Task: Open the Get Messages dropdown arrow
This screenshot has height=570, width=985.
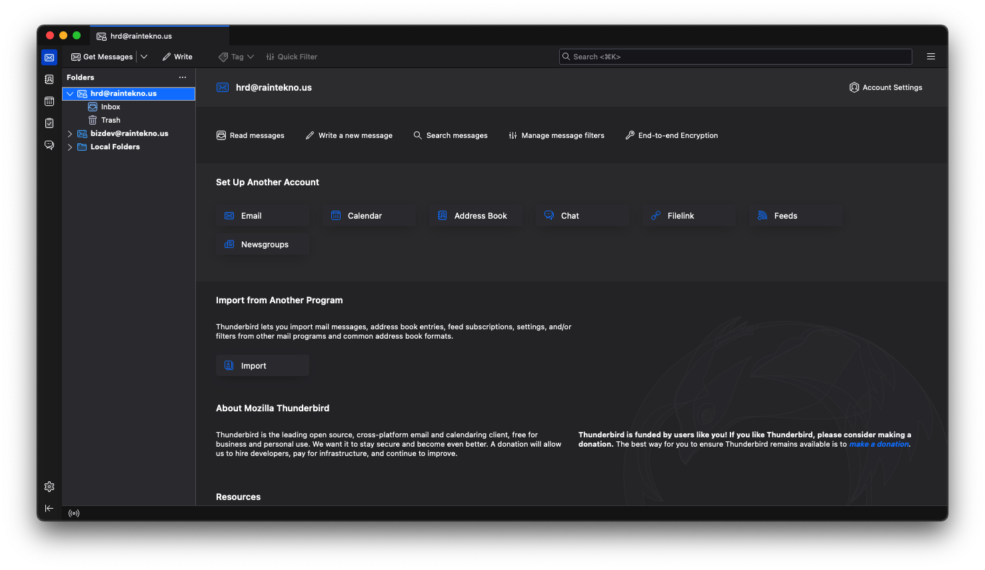Action: (144, 57)
